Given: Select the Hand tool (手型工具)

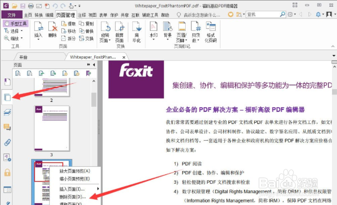Looking at the screenshot, I should pyautogui.click(x=16, y=23).
